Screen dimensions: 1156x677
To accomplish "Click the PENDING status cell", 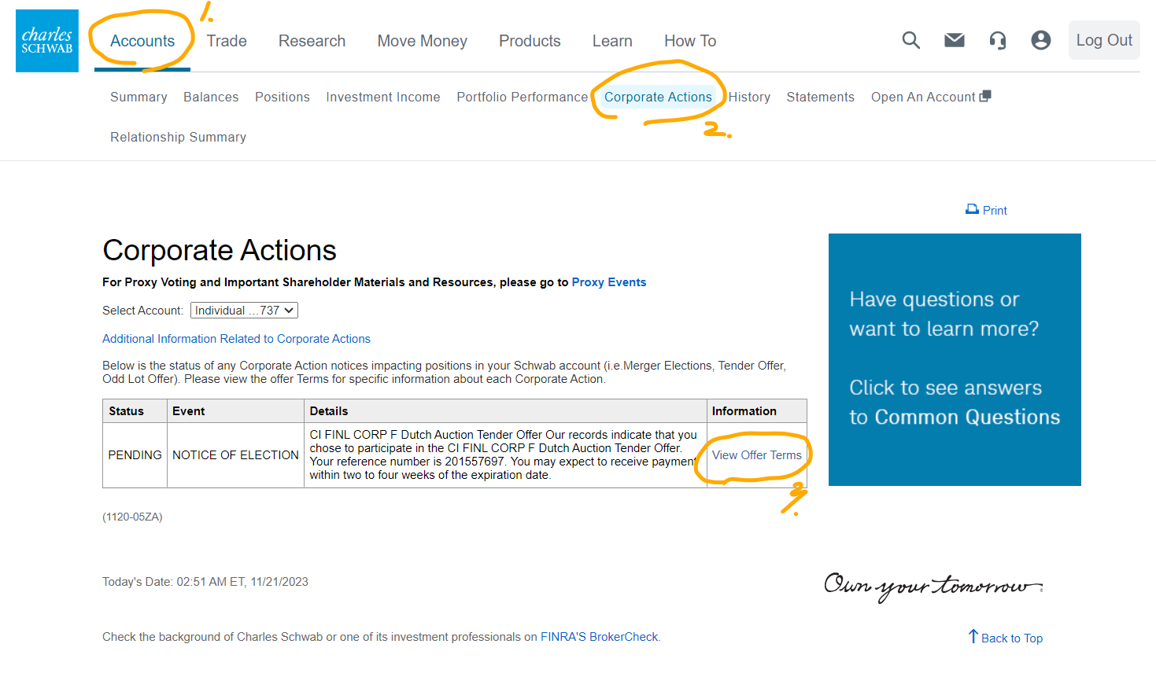I will point(135,455).
